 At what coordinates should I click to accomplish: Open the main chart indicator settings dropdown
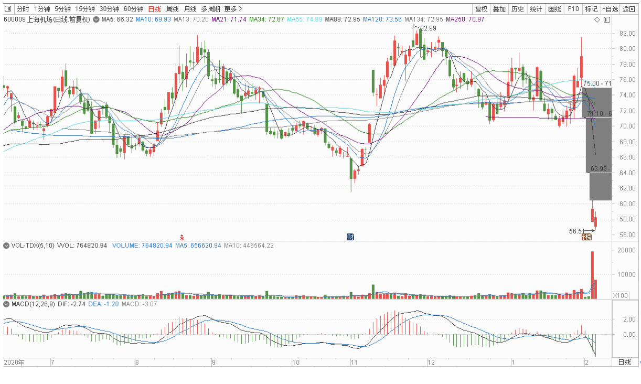96,19
